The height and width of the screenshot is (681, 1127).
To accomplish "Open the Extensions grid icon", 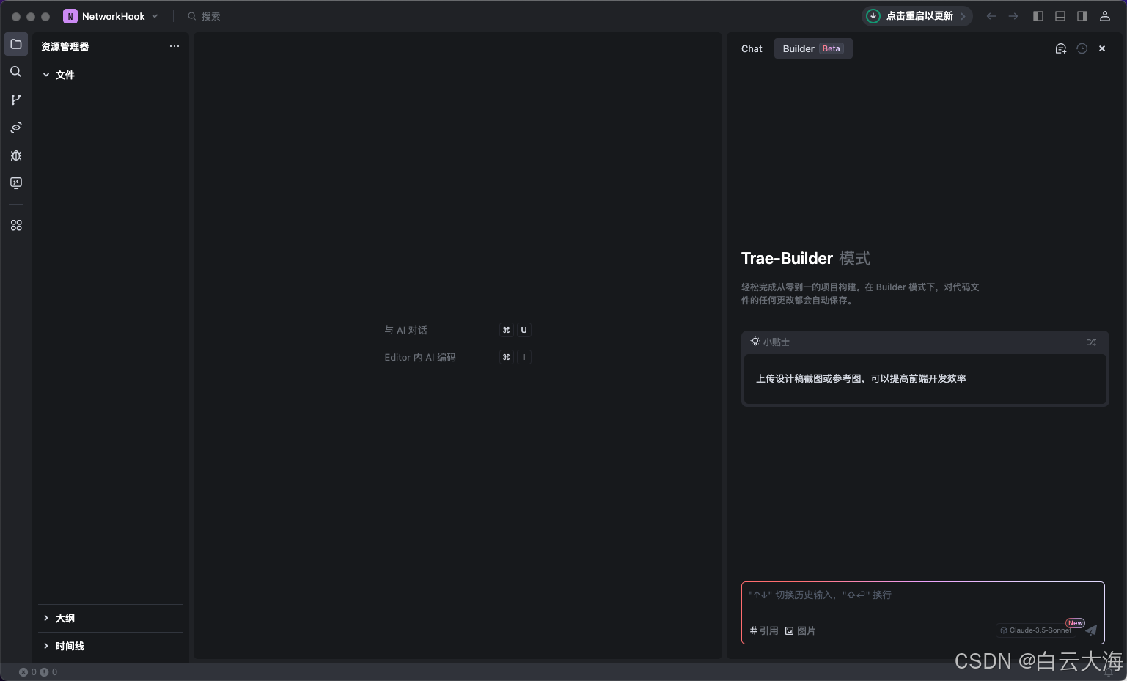I will click(16, 226).
